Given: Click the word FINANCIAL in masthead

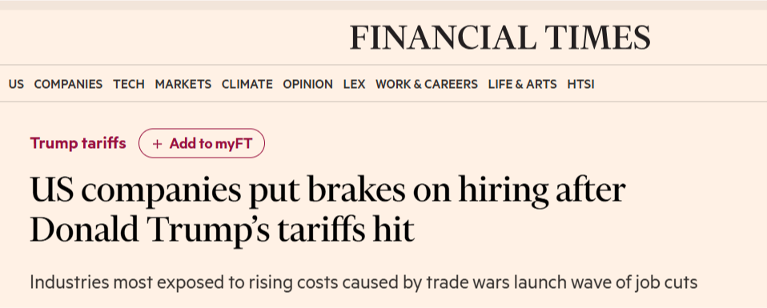Looking at the screenshot, I should pos(443,38).
